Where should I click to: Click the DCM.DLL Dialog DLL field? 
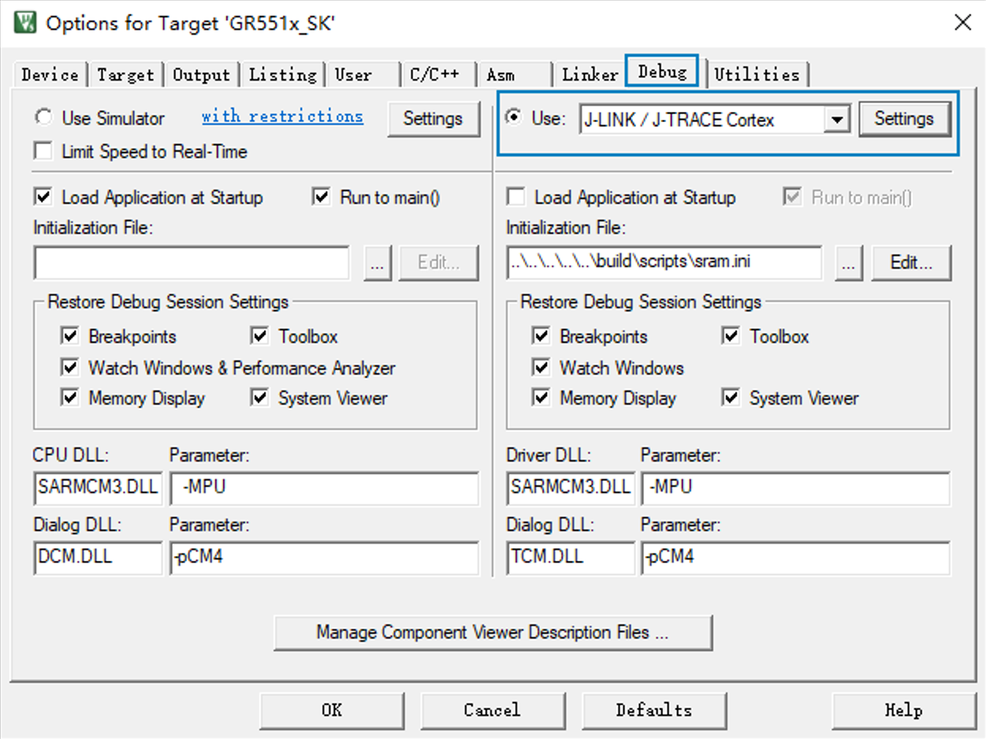point(98,558)
